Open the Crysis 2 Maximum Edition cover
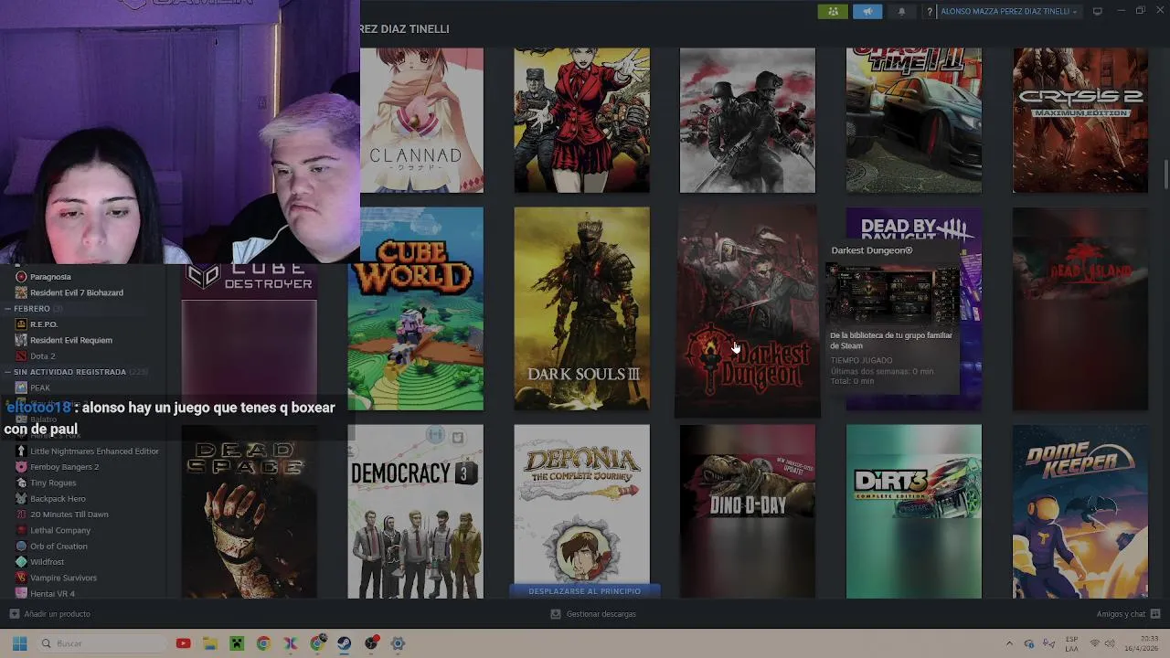This screenshot has height=658, width=1170. coord(1080,121)
